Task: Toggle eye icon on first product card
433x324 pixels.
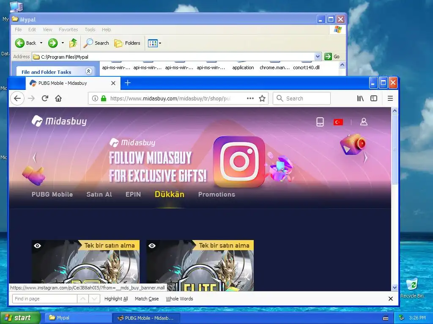Action: (x=38, y=246)
